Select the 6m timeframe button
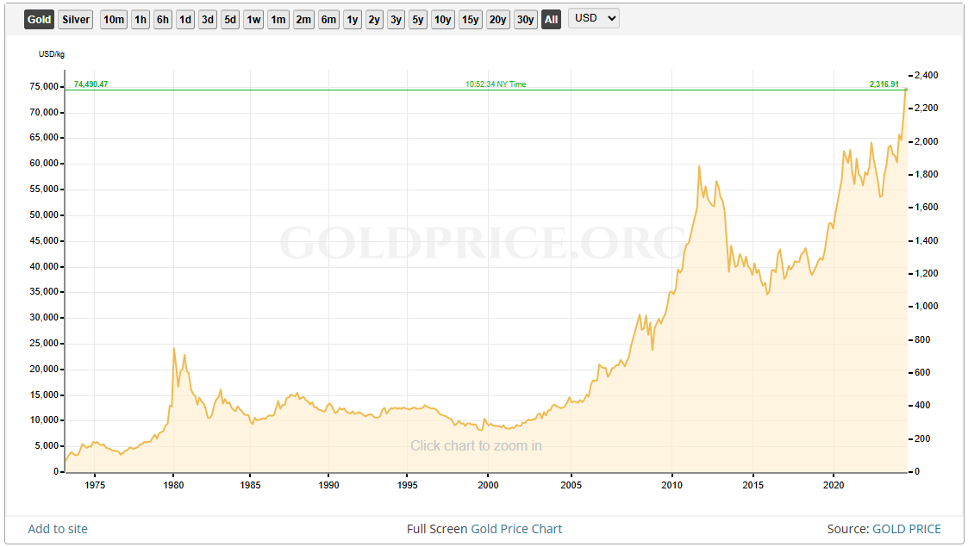The width and height of the screenshot is (968, 547). click(328, 18)
